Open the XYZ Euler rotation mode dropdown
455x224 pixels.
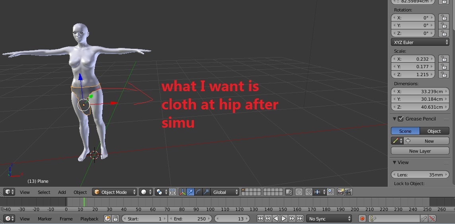tap(420, 42)
